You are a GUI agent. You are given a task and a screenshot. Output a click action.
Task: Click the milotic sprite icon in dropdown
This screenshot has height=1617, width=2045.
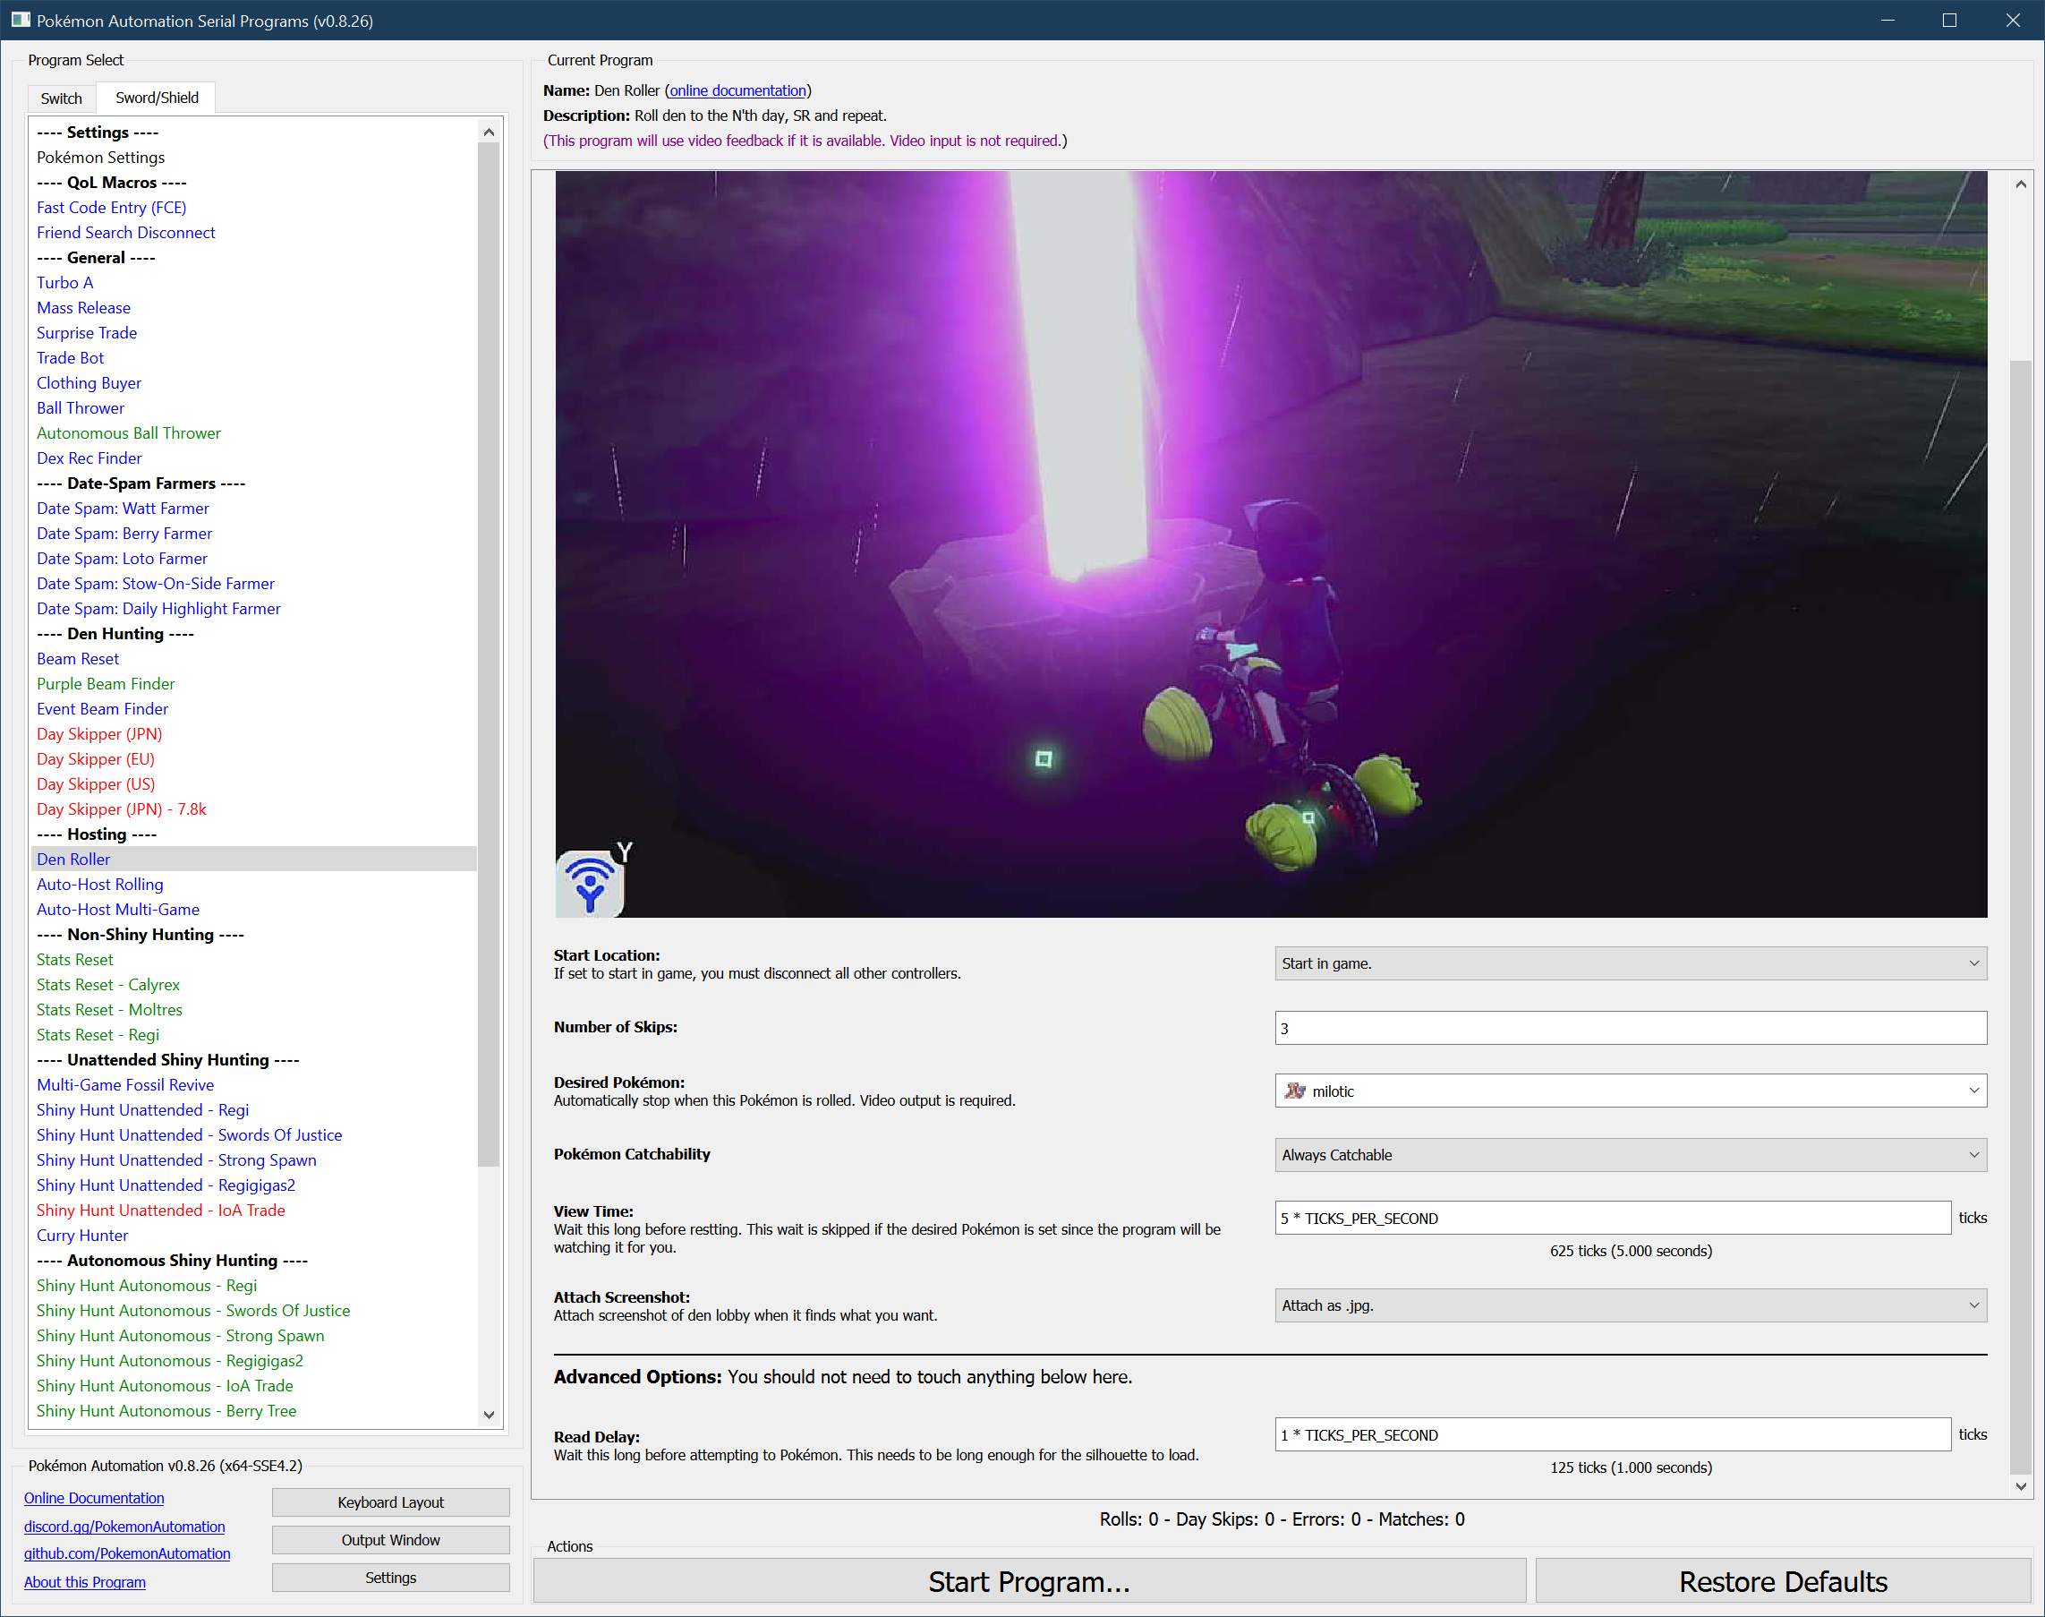coord(1294,1091)
